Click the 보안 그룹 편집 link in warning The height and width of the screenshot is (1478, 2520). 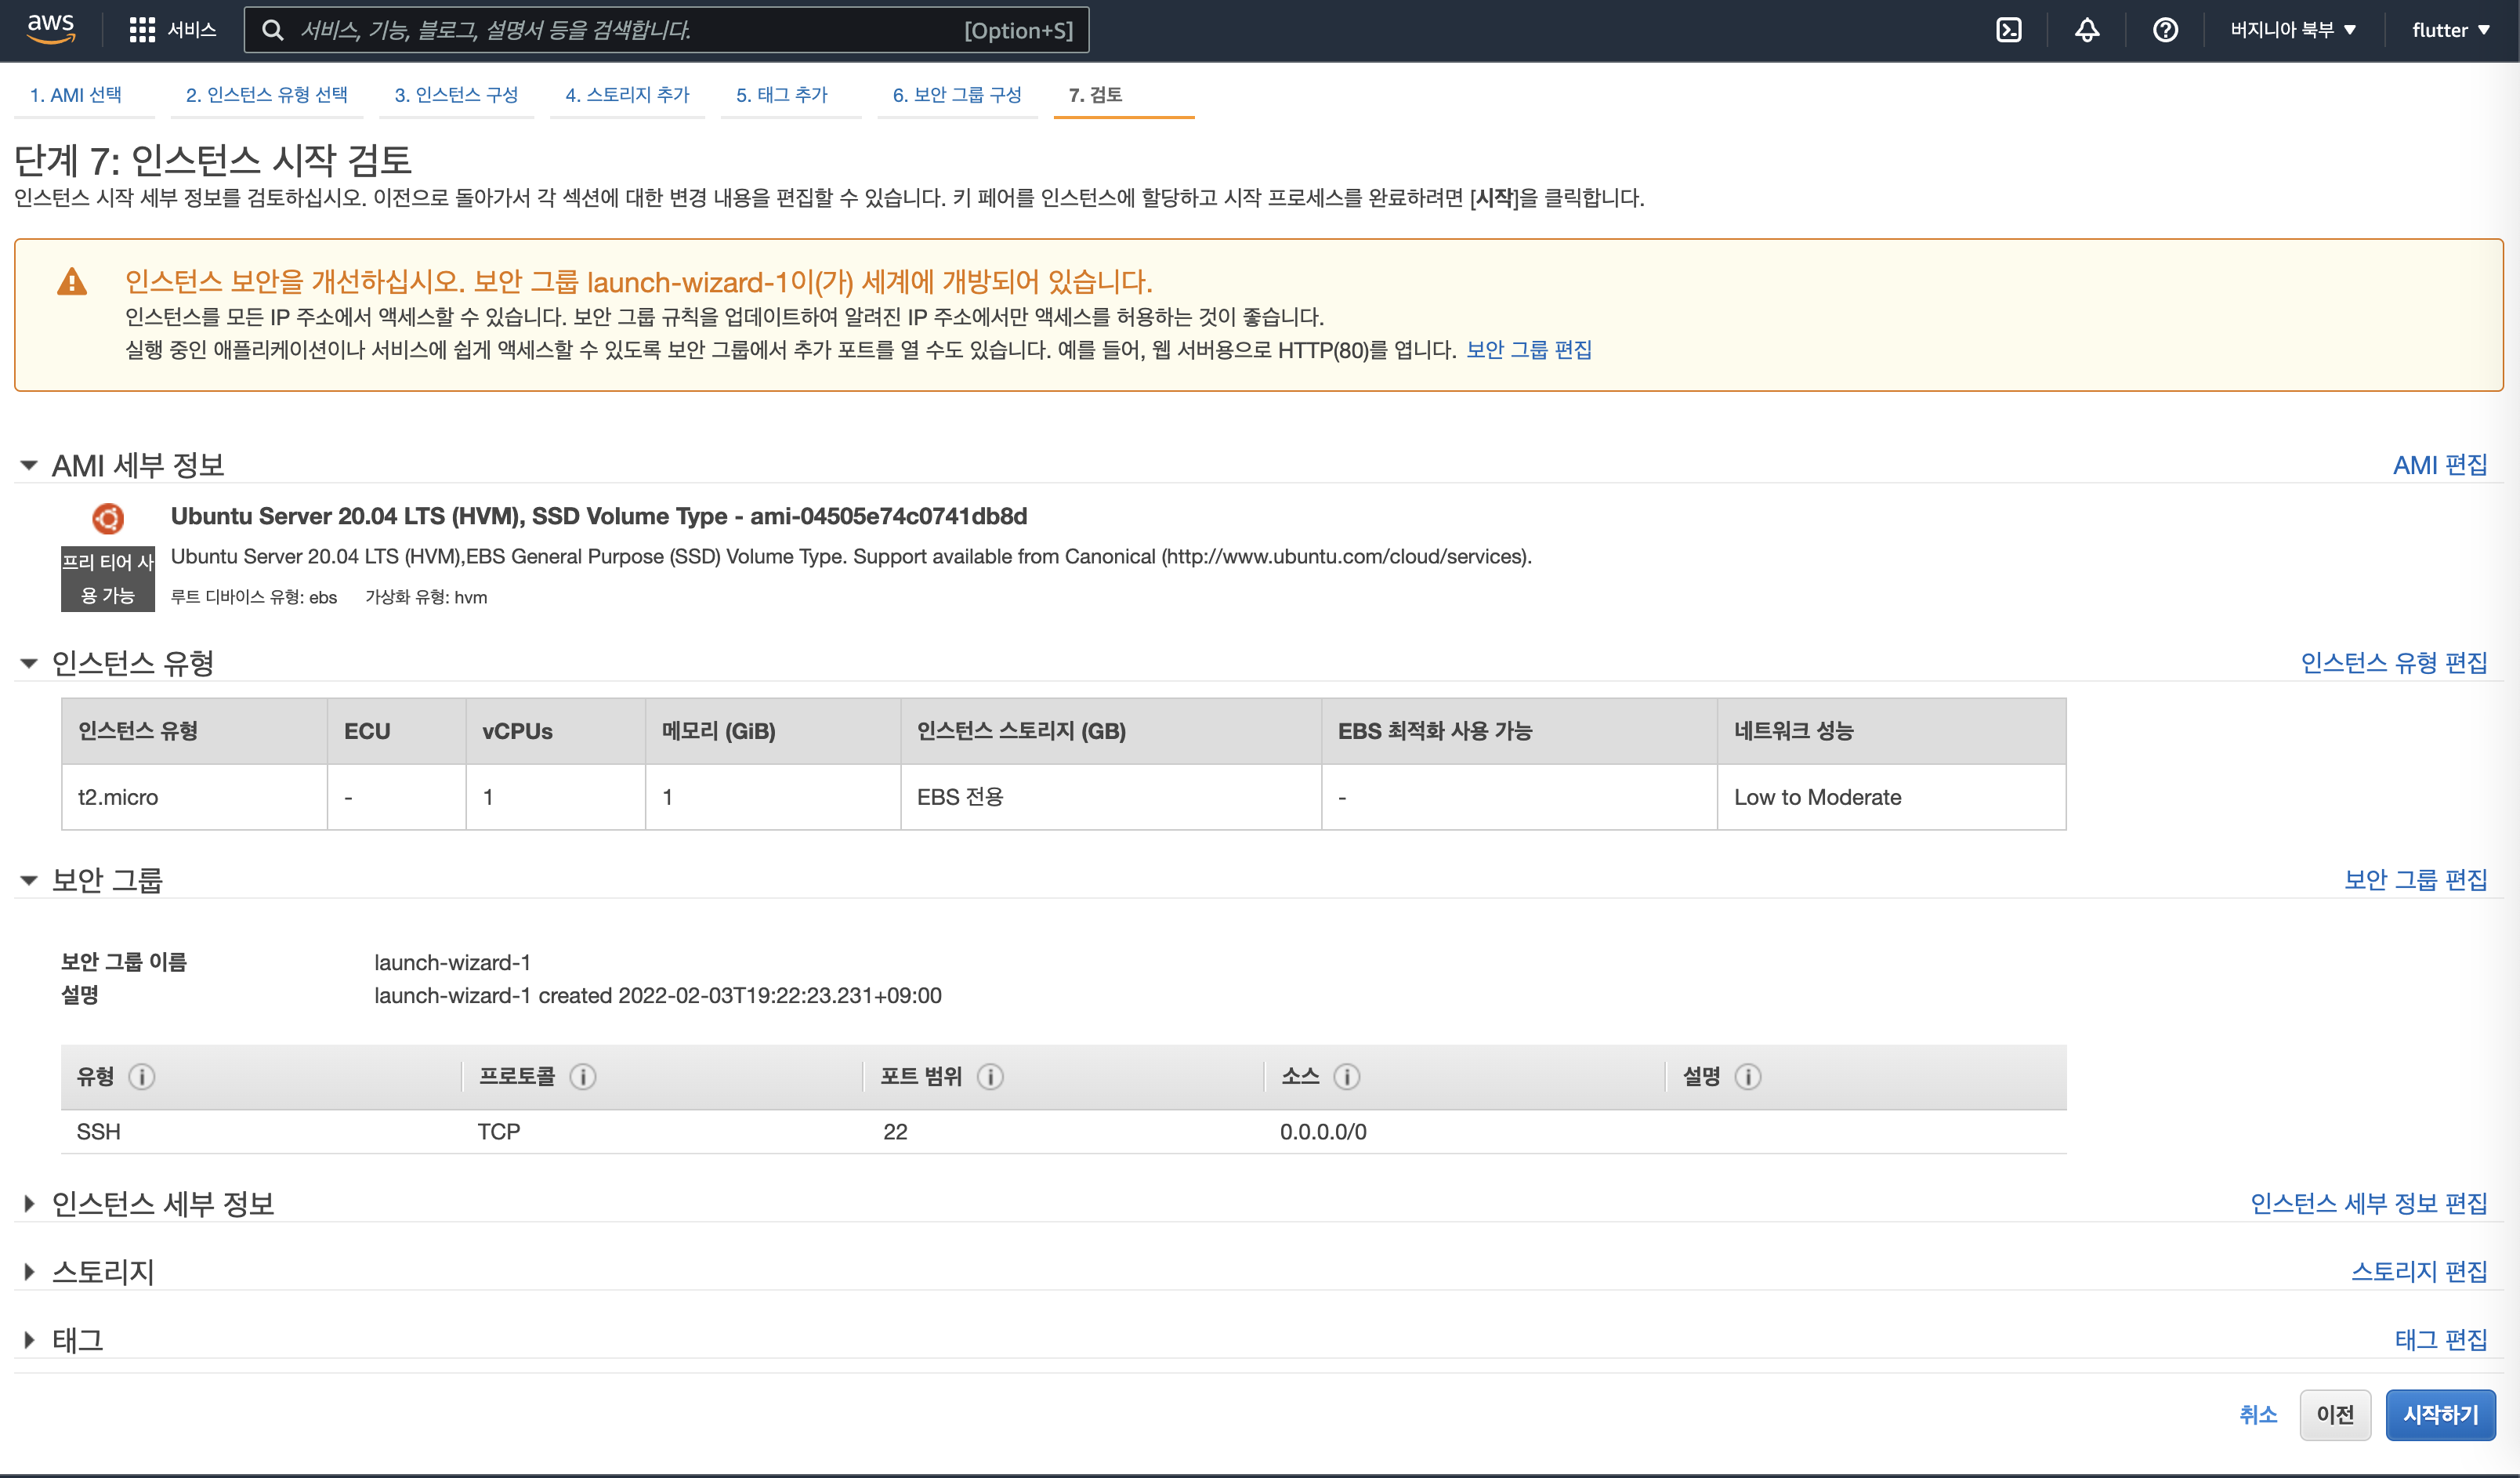pyautogui.click(x=1528, y=350)
